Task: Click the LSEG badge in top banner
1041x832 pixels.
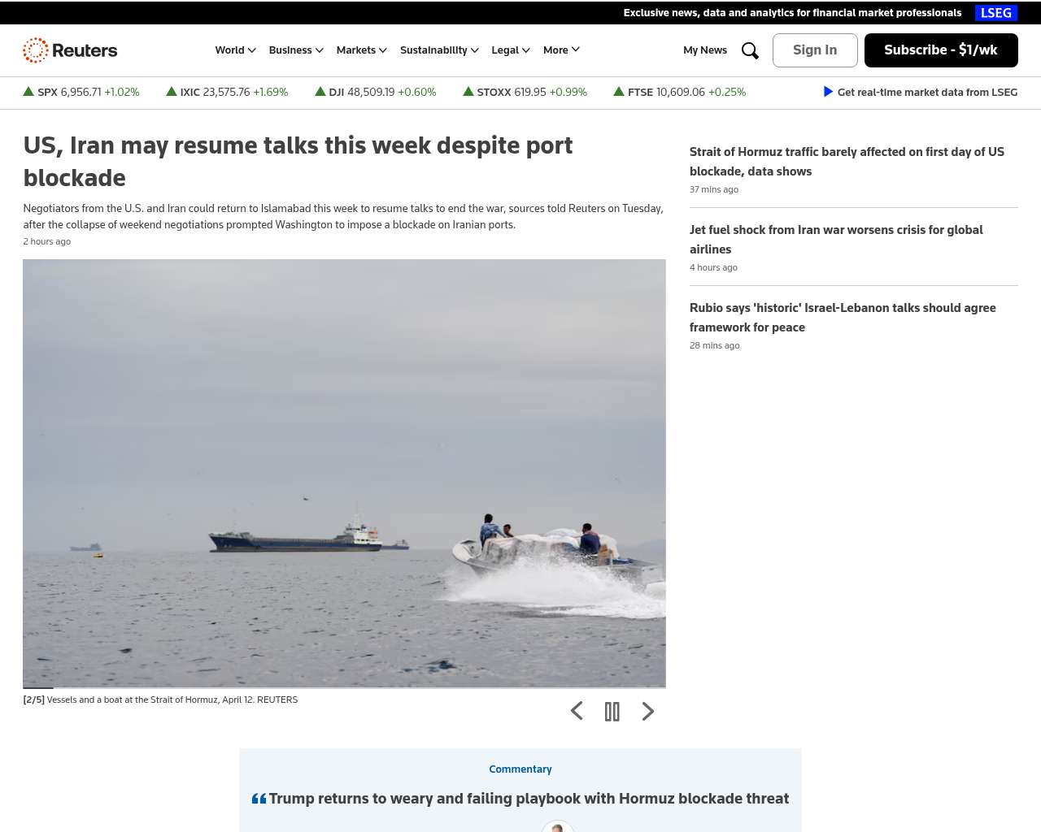Action: (x=996, y=13)
